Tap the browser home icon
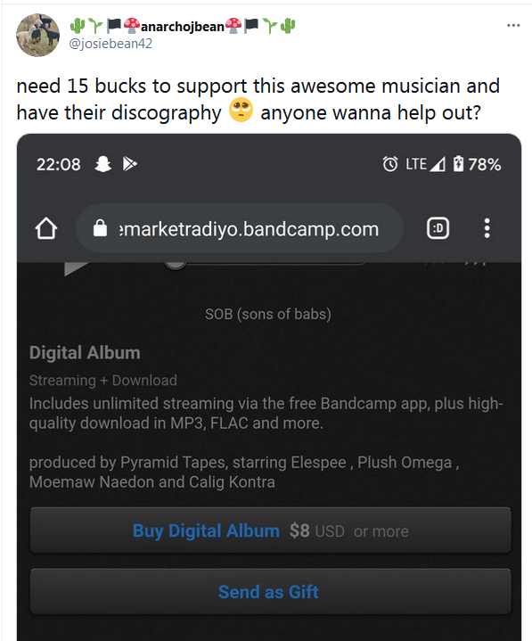 (x=46, y=228)
